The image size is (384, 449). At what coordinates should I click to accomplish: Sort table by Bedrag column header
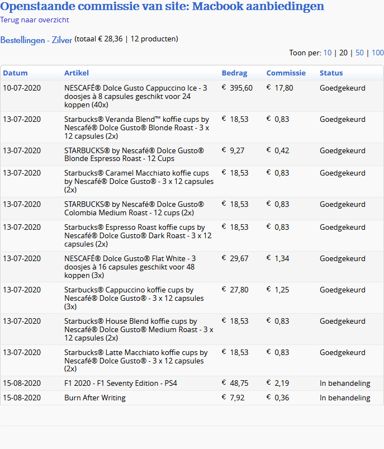point(235,73)
